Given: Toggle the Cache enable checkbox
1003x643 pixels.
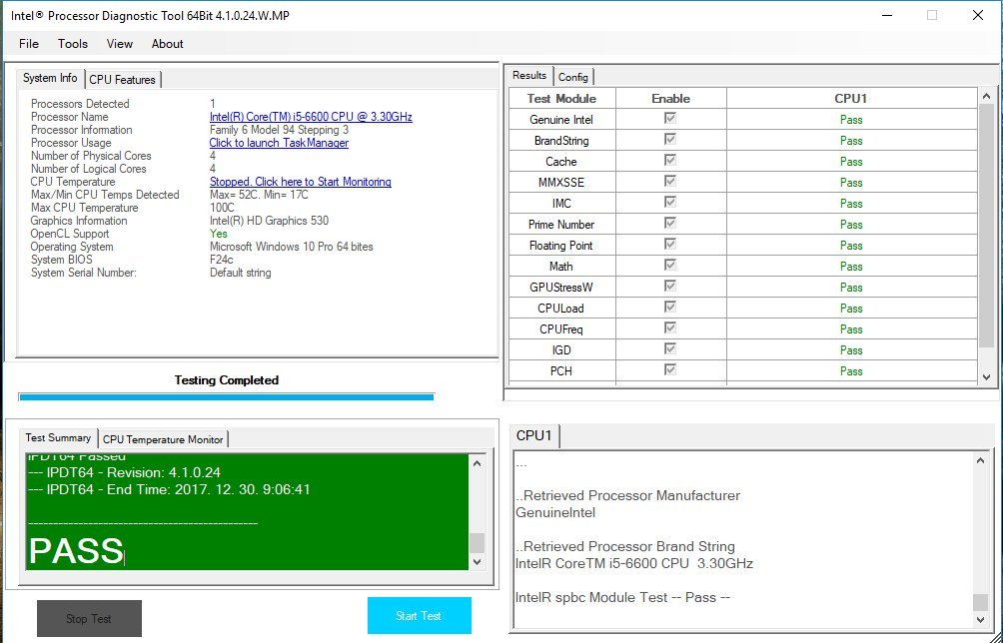Looking at the screenshot, I should point(670,161).
